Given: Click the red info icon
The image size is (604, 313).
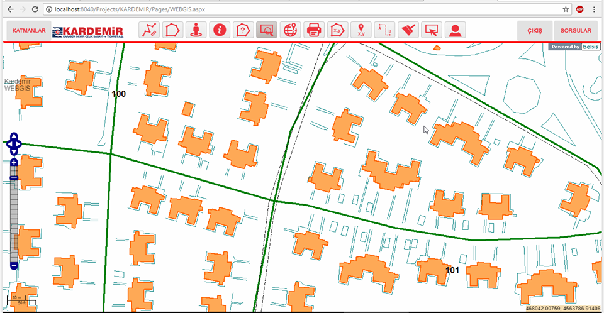Looking at the screenshot, I should [220, 30].
